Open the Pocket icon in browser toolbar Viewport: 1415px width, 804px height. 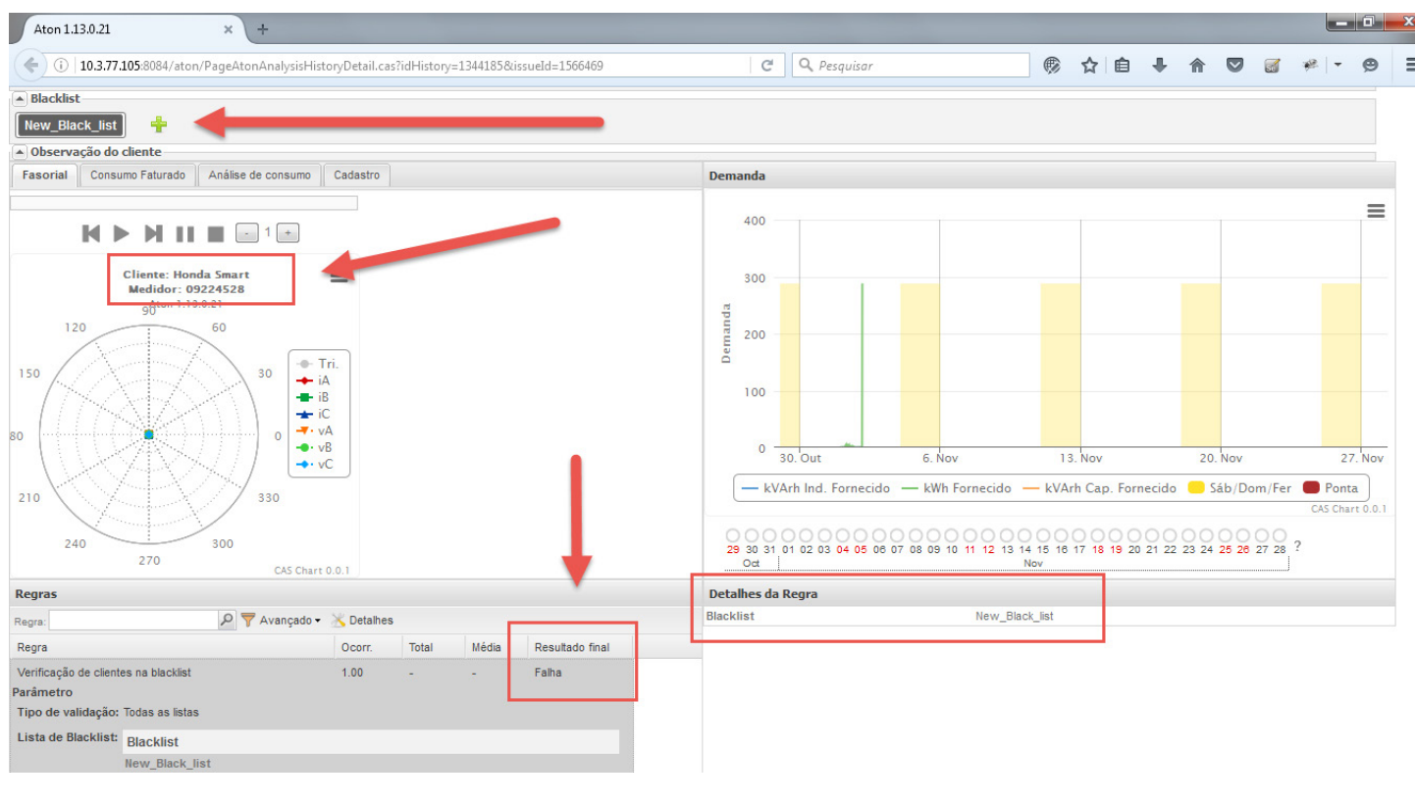[x=1235, y=66]
